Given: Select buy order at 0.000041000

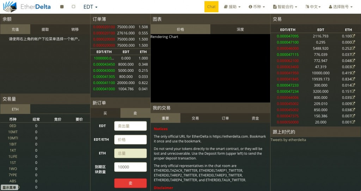Looking at the screenshot, I should pos(121,89).
